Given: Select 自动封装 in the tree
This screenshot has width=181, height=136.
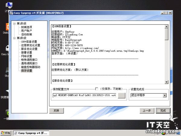Looking at the screenshot, I should [27, 34].
